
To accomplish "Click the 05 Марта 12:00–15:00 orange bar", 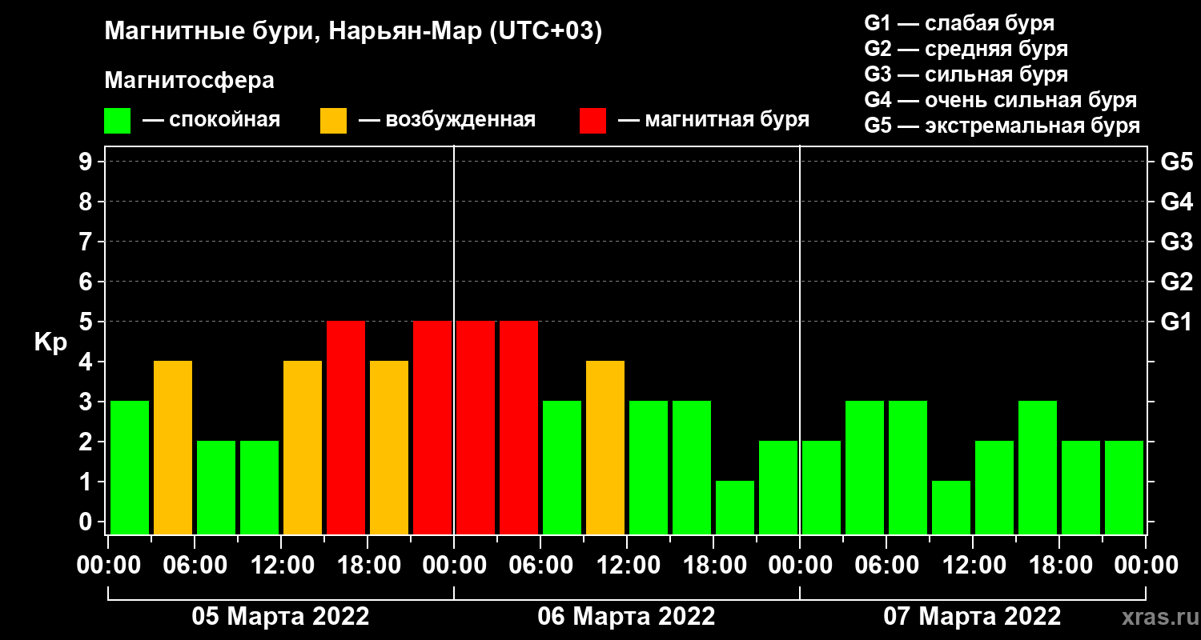I will click(x=303, y=447).
